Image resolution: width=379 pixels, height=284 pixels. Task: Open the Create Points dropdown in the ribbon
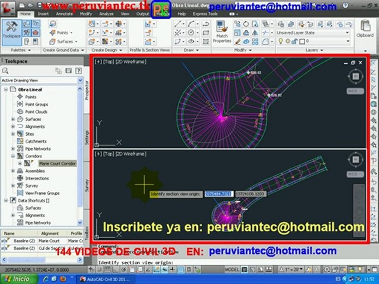tap(62, 32)
